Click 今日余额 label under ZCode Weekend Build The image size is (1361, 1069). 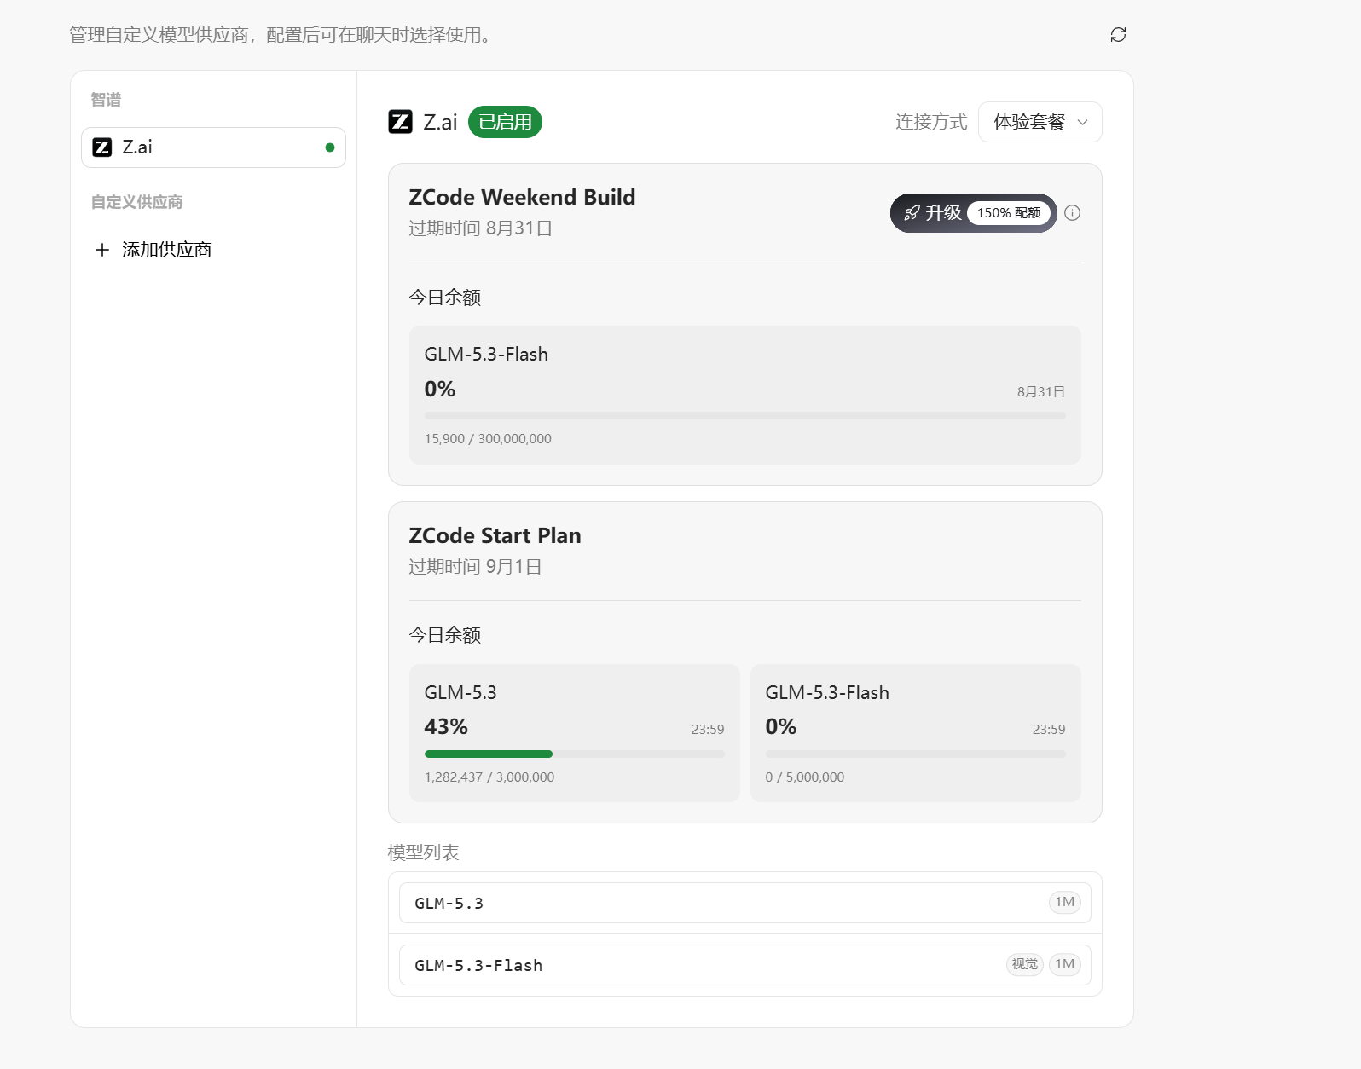tap(444, 298)
